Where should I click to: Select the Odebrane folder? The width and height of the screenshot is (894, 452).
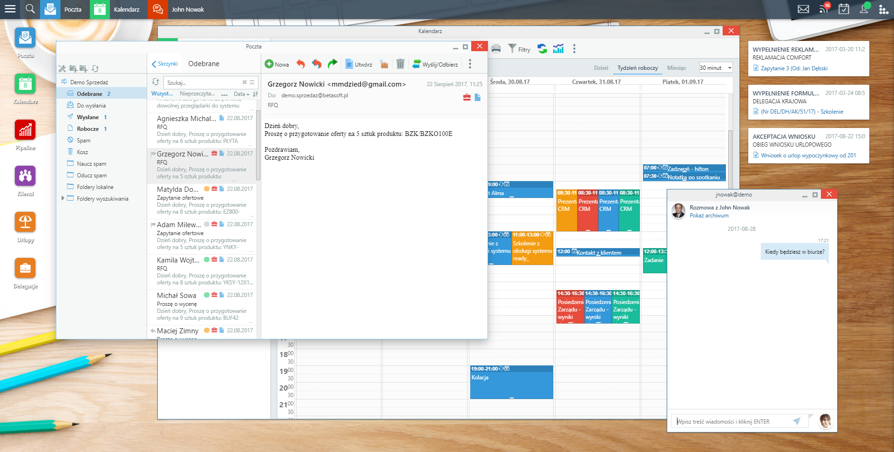(102, 94)
